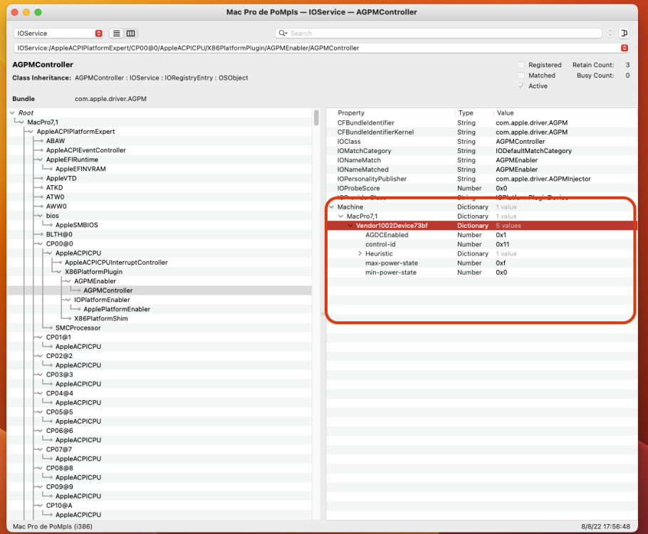Collapse the AppleEFIRuntime node
The height and width of the screenshot is (534, 648).
[x=41, y=159]
